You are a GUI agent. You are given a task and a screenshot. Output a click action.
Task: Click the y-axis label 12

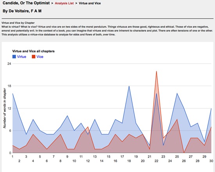click(x=9, y=108)
